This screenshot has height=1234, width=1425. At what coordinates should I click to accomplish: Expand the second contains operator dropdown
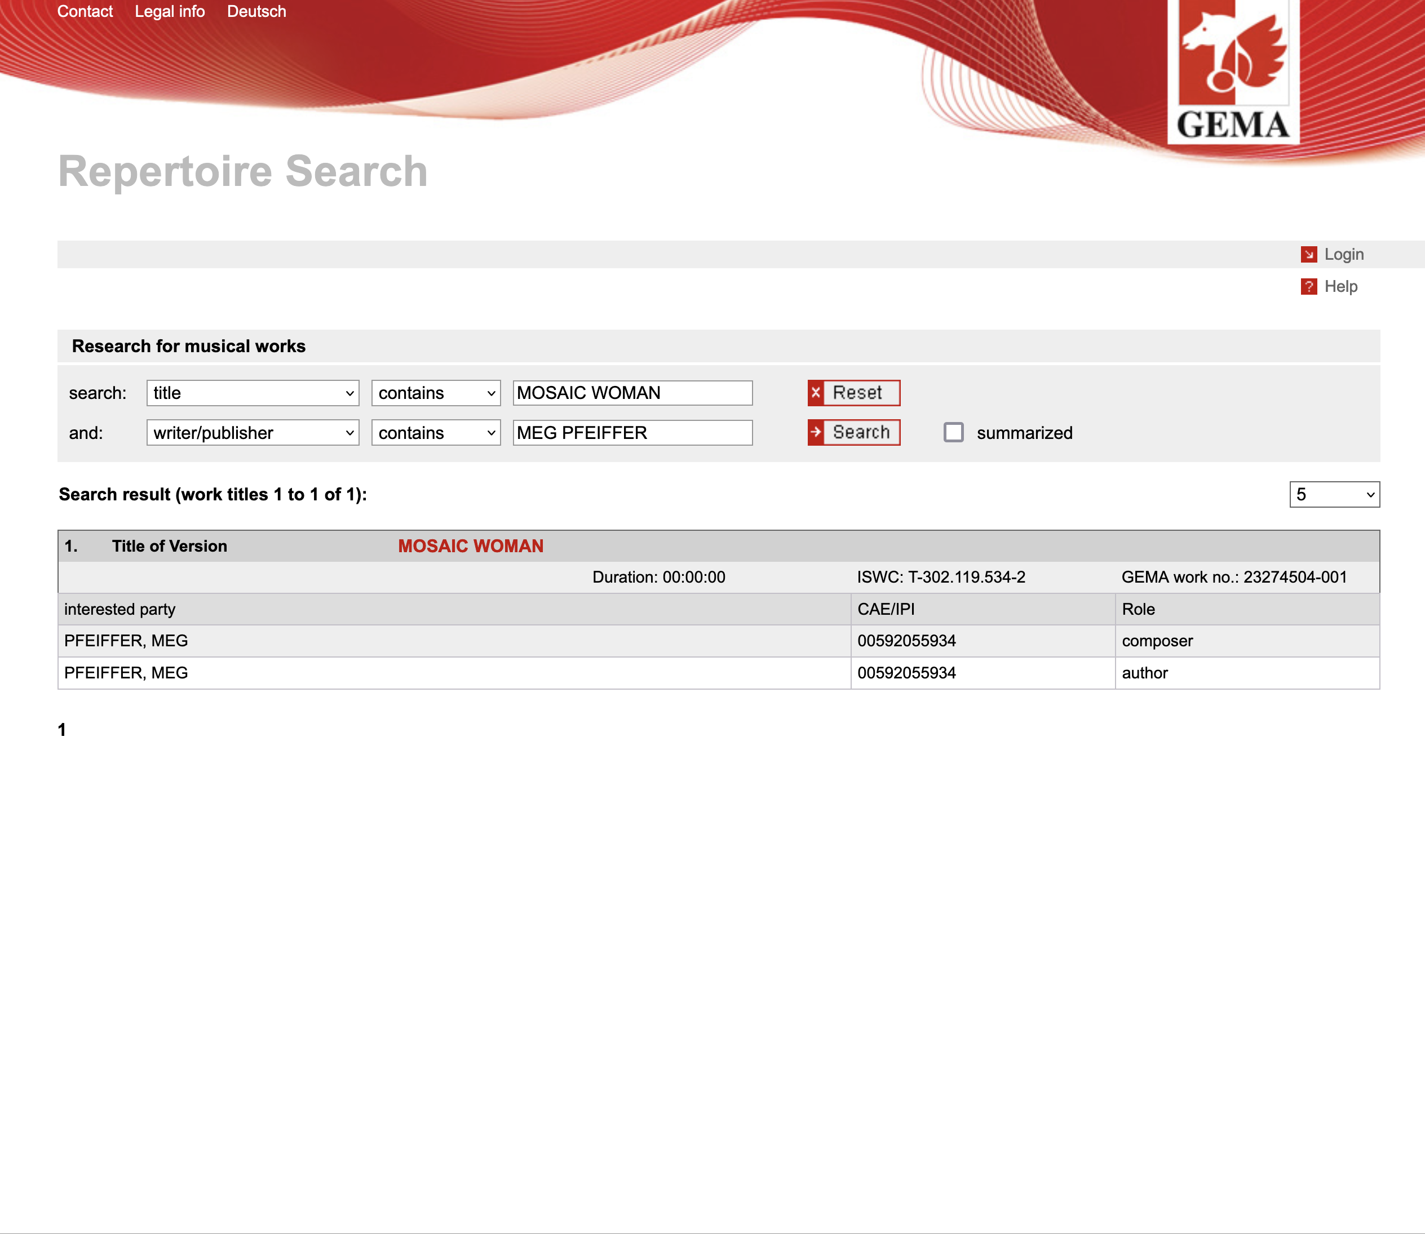click(x=435, y=433)
